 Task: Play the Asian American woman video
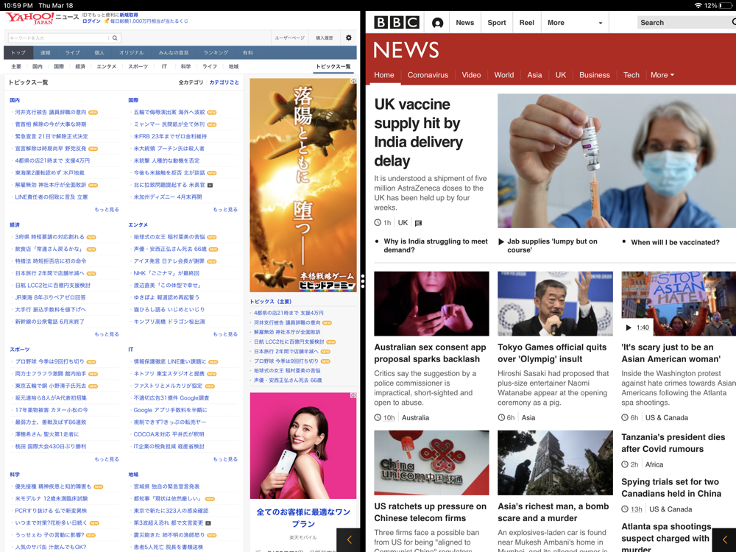click(629, 328)
